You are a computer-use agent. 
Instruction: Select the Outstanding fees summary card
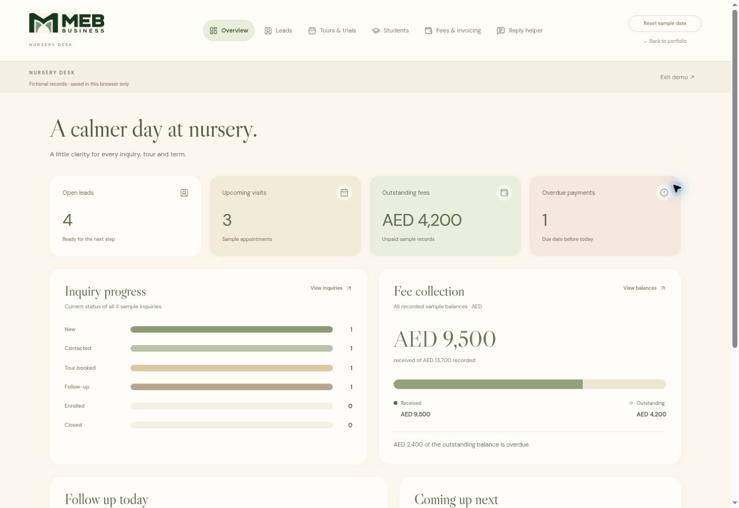click(x=445, y=216)
